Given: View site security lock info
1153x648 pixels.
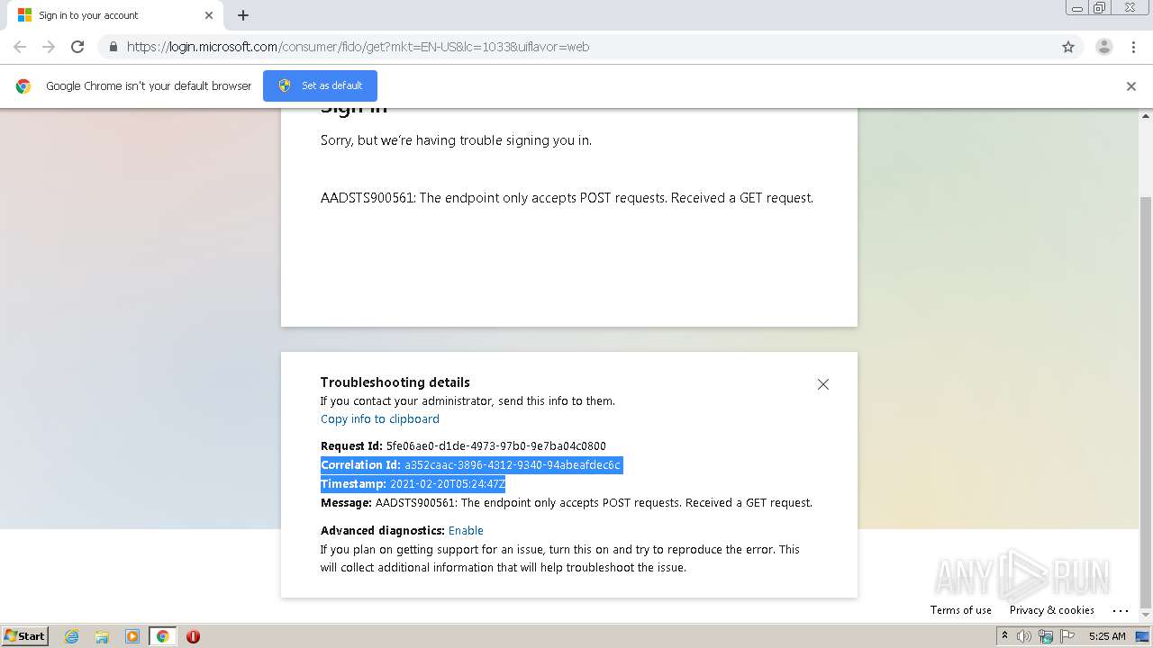Looking at the screenshot, I should coord(113,47).
